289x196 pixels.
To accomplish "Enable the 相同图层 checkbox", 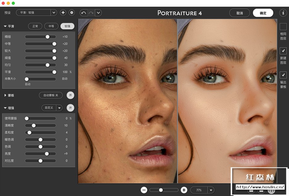I will point(283,27).
